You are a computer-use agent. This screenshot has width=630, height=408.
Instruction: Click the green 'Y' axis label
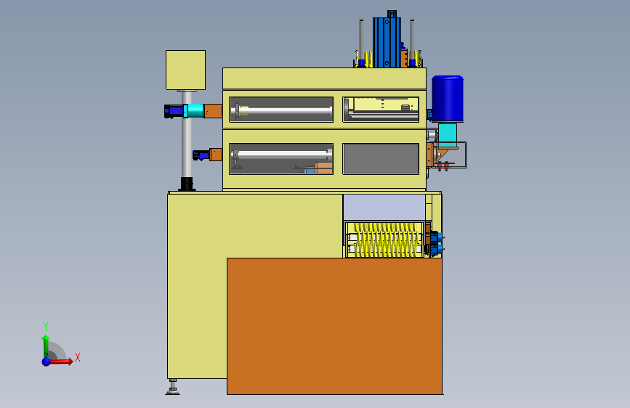coord(46,326)
